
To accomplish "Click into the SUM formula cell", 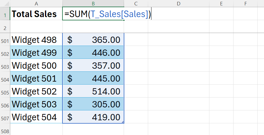I will [93, 13].
